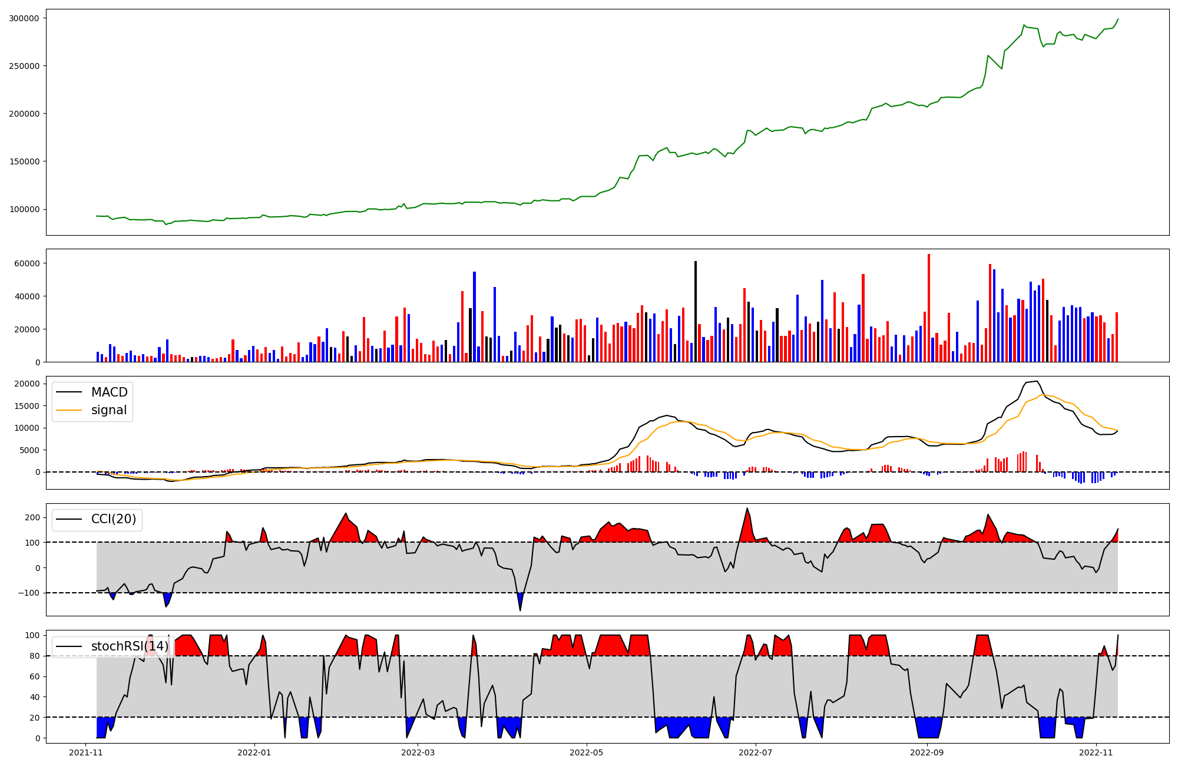Click the CCI(20) legend entry
Image resolution: width=1178 pixels, height=766 pixels.
coord(113,519)
